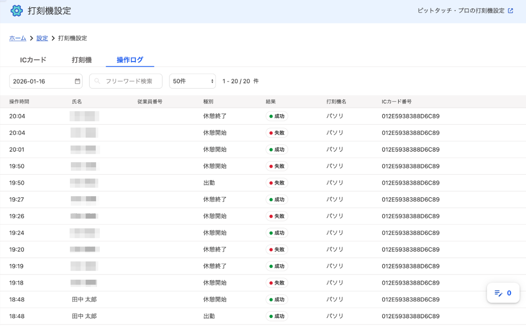
Task: Click 失敗 badge in 19:50 休憩開始 row
Action: click(x=277, y=166)
